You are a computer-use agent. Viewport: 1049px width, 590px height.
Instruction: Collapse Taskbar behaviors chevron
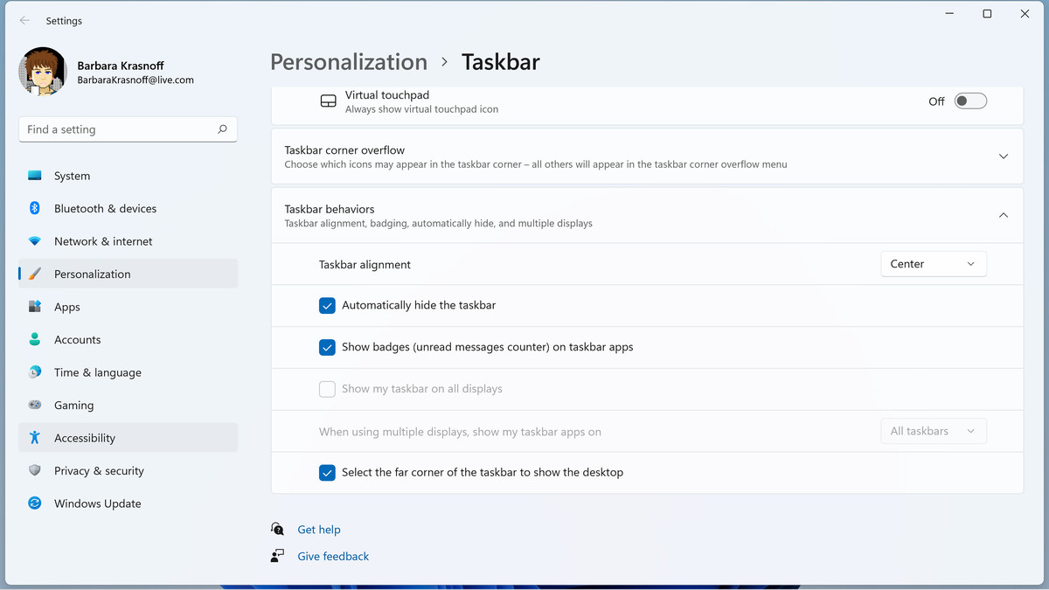1004,215
